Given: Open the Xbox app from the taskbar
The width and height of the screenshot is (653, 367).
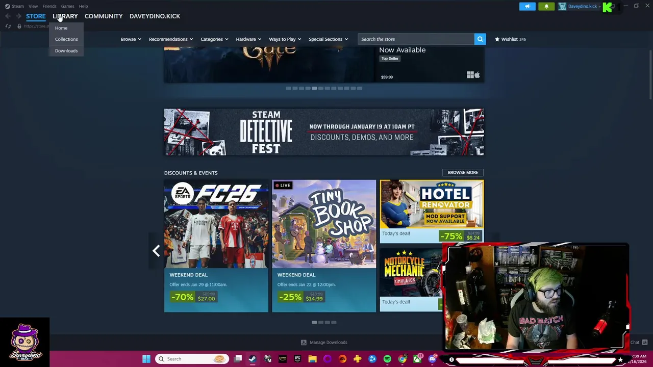Looking at the screenshot, I should [417, 359].
